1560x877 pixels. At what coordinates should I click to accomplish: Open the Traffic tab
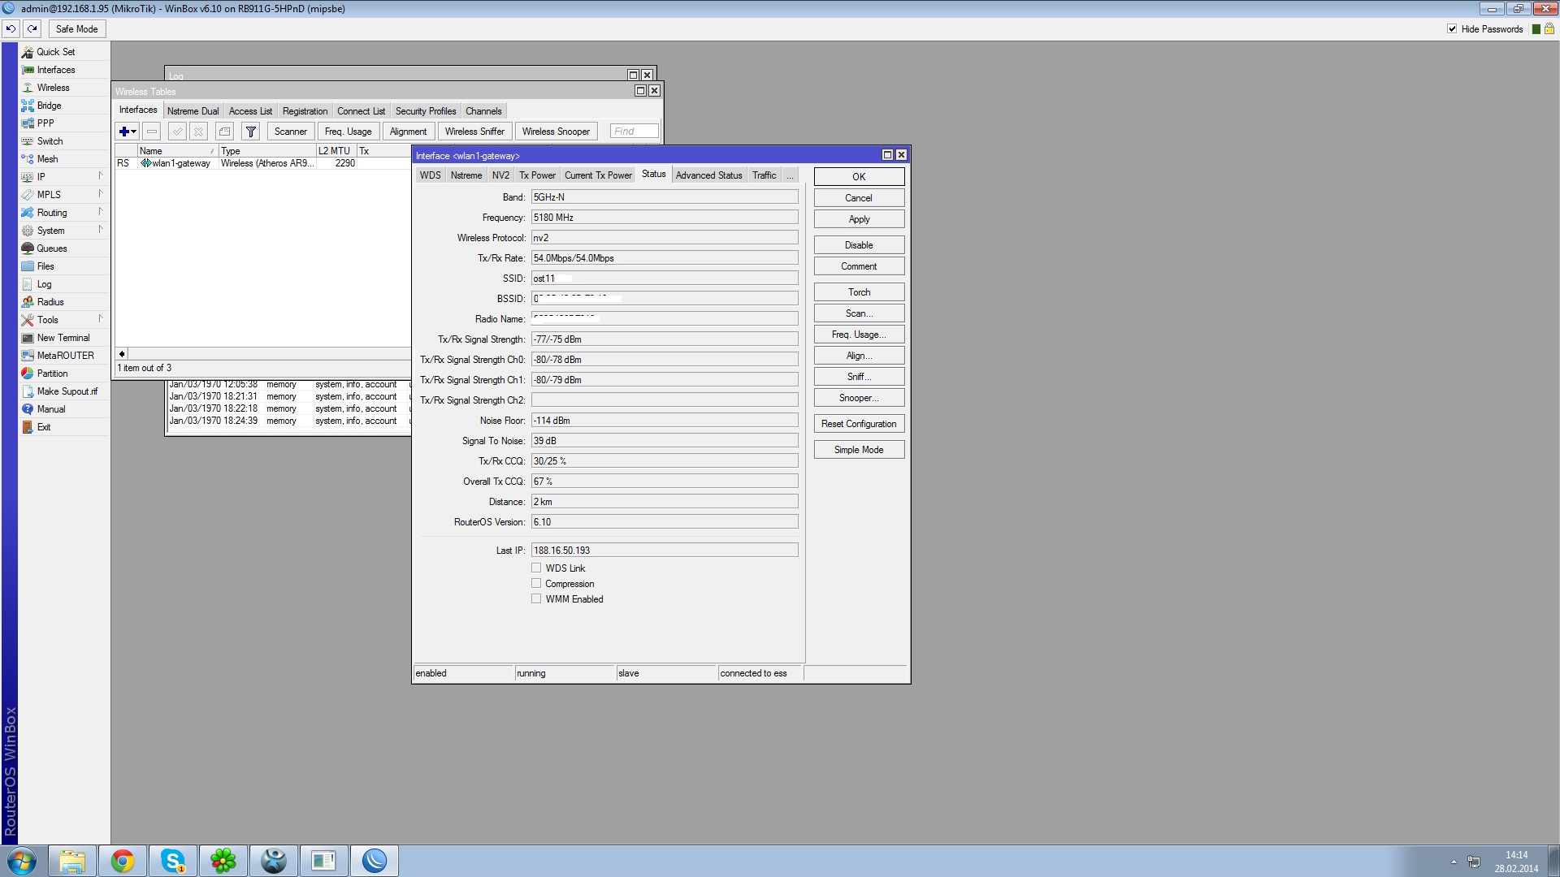pos(764,175)
